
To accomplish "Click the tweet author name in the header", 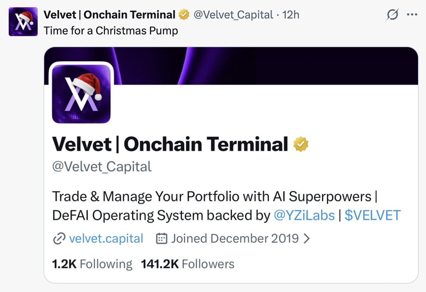I will (x=109, y=15).
